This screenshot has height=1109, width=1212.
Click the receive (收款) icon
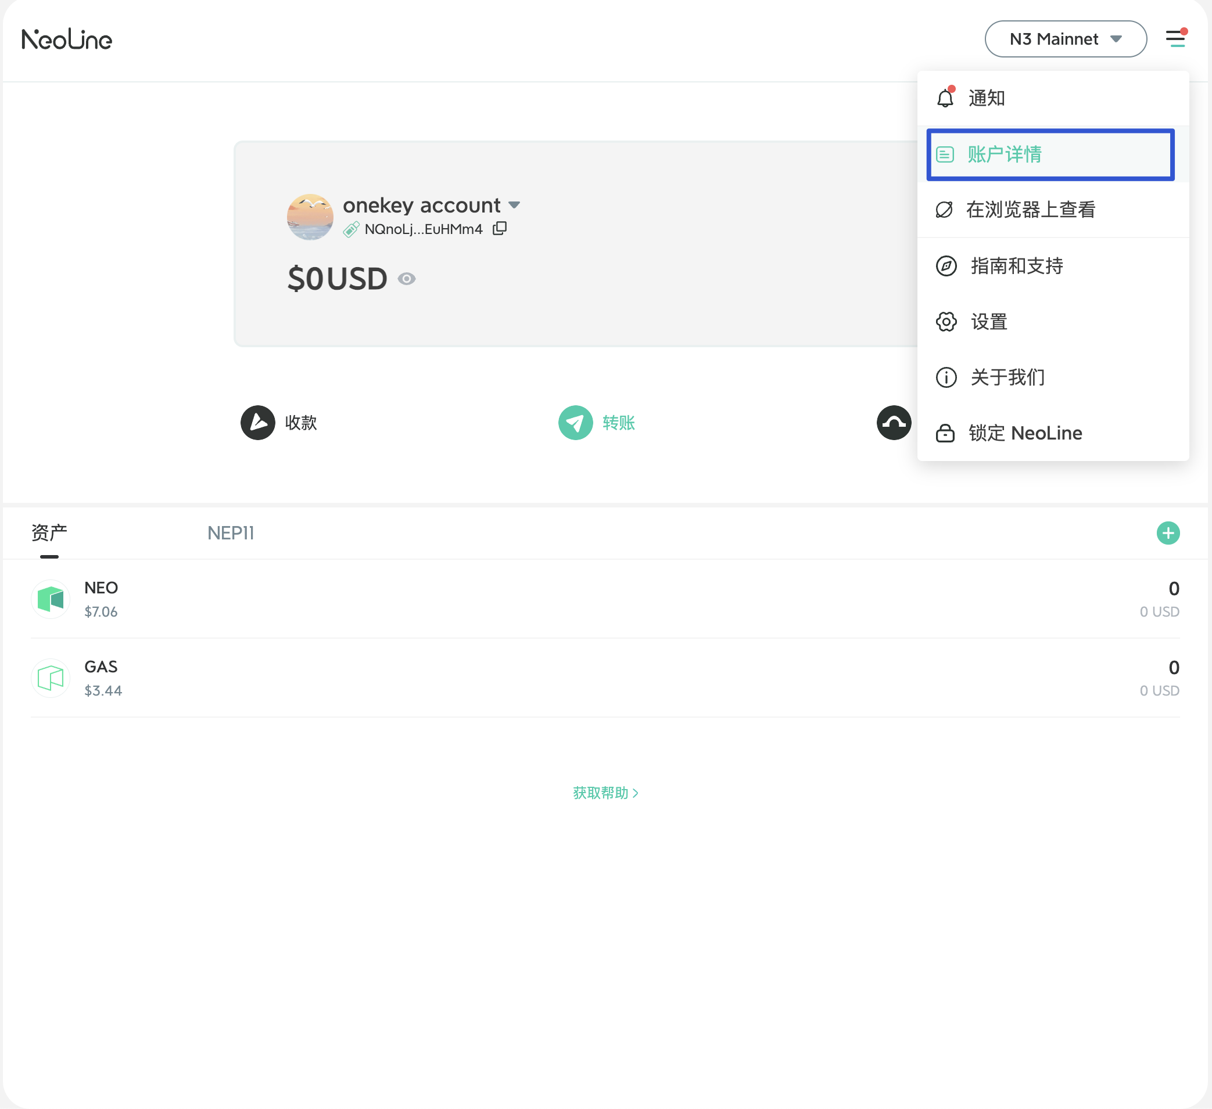coord(258,423)
